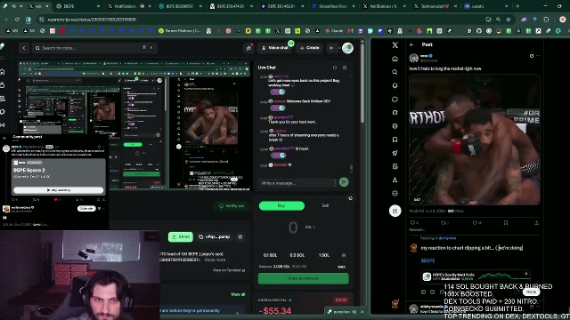Open the Partner Platform bookmark
570x320 pixels.
tap(180, 31)
